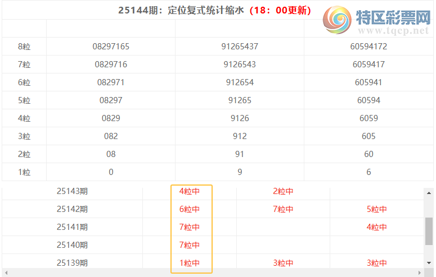Click the 6粒中 result for 25142期

click(x=190, y=209)
